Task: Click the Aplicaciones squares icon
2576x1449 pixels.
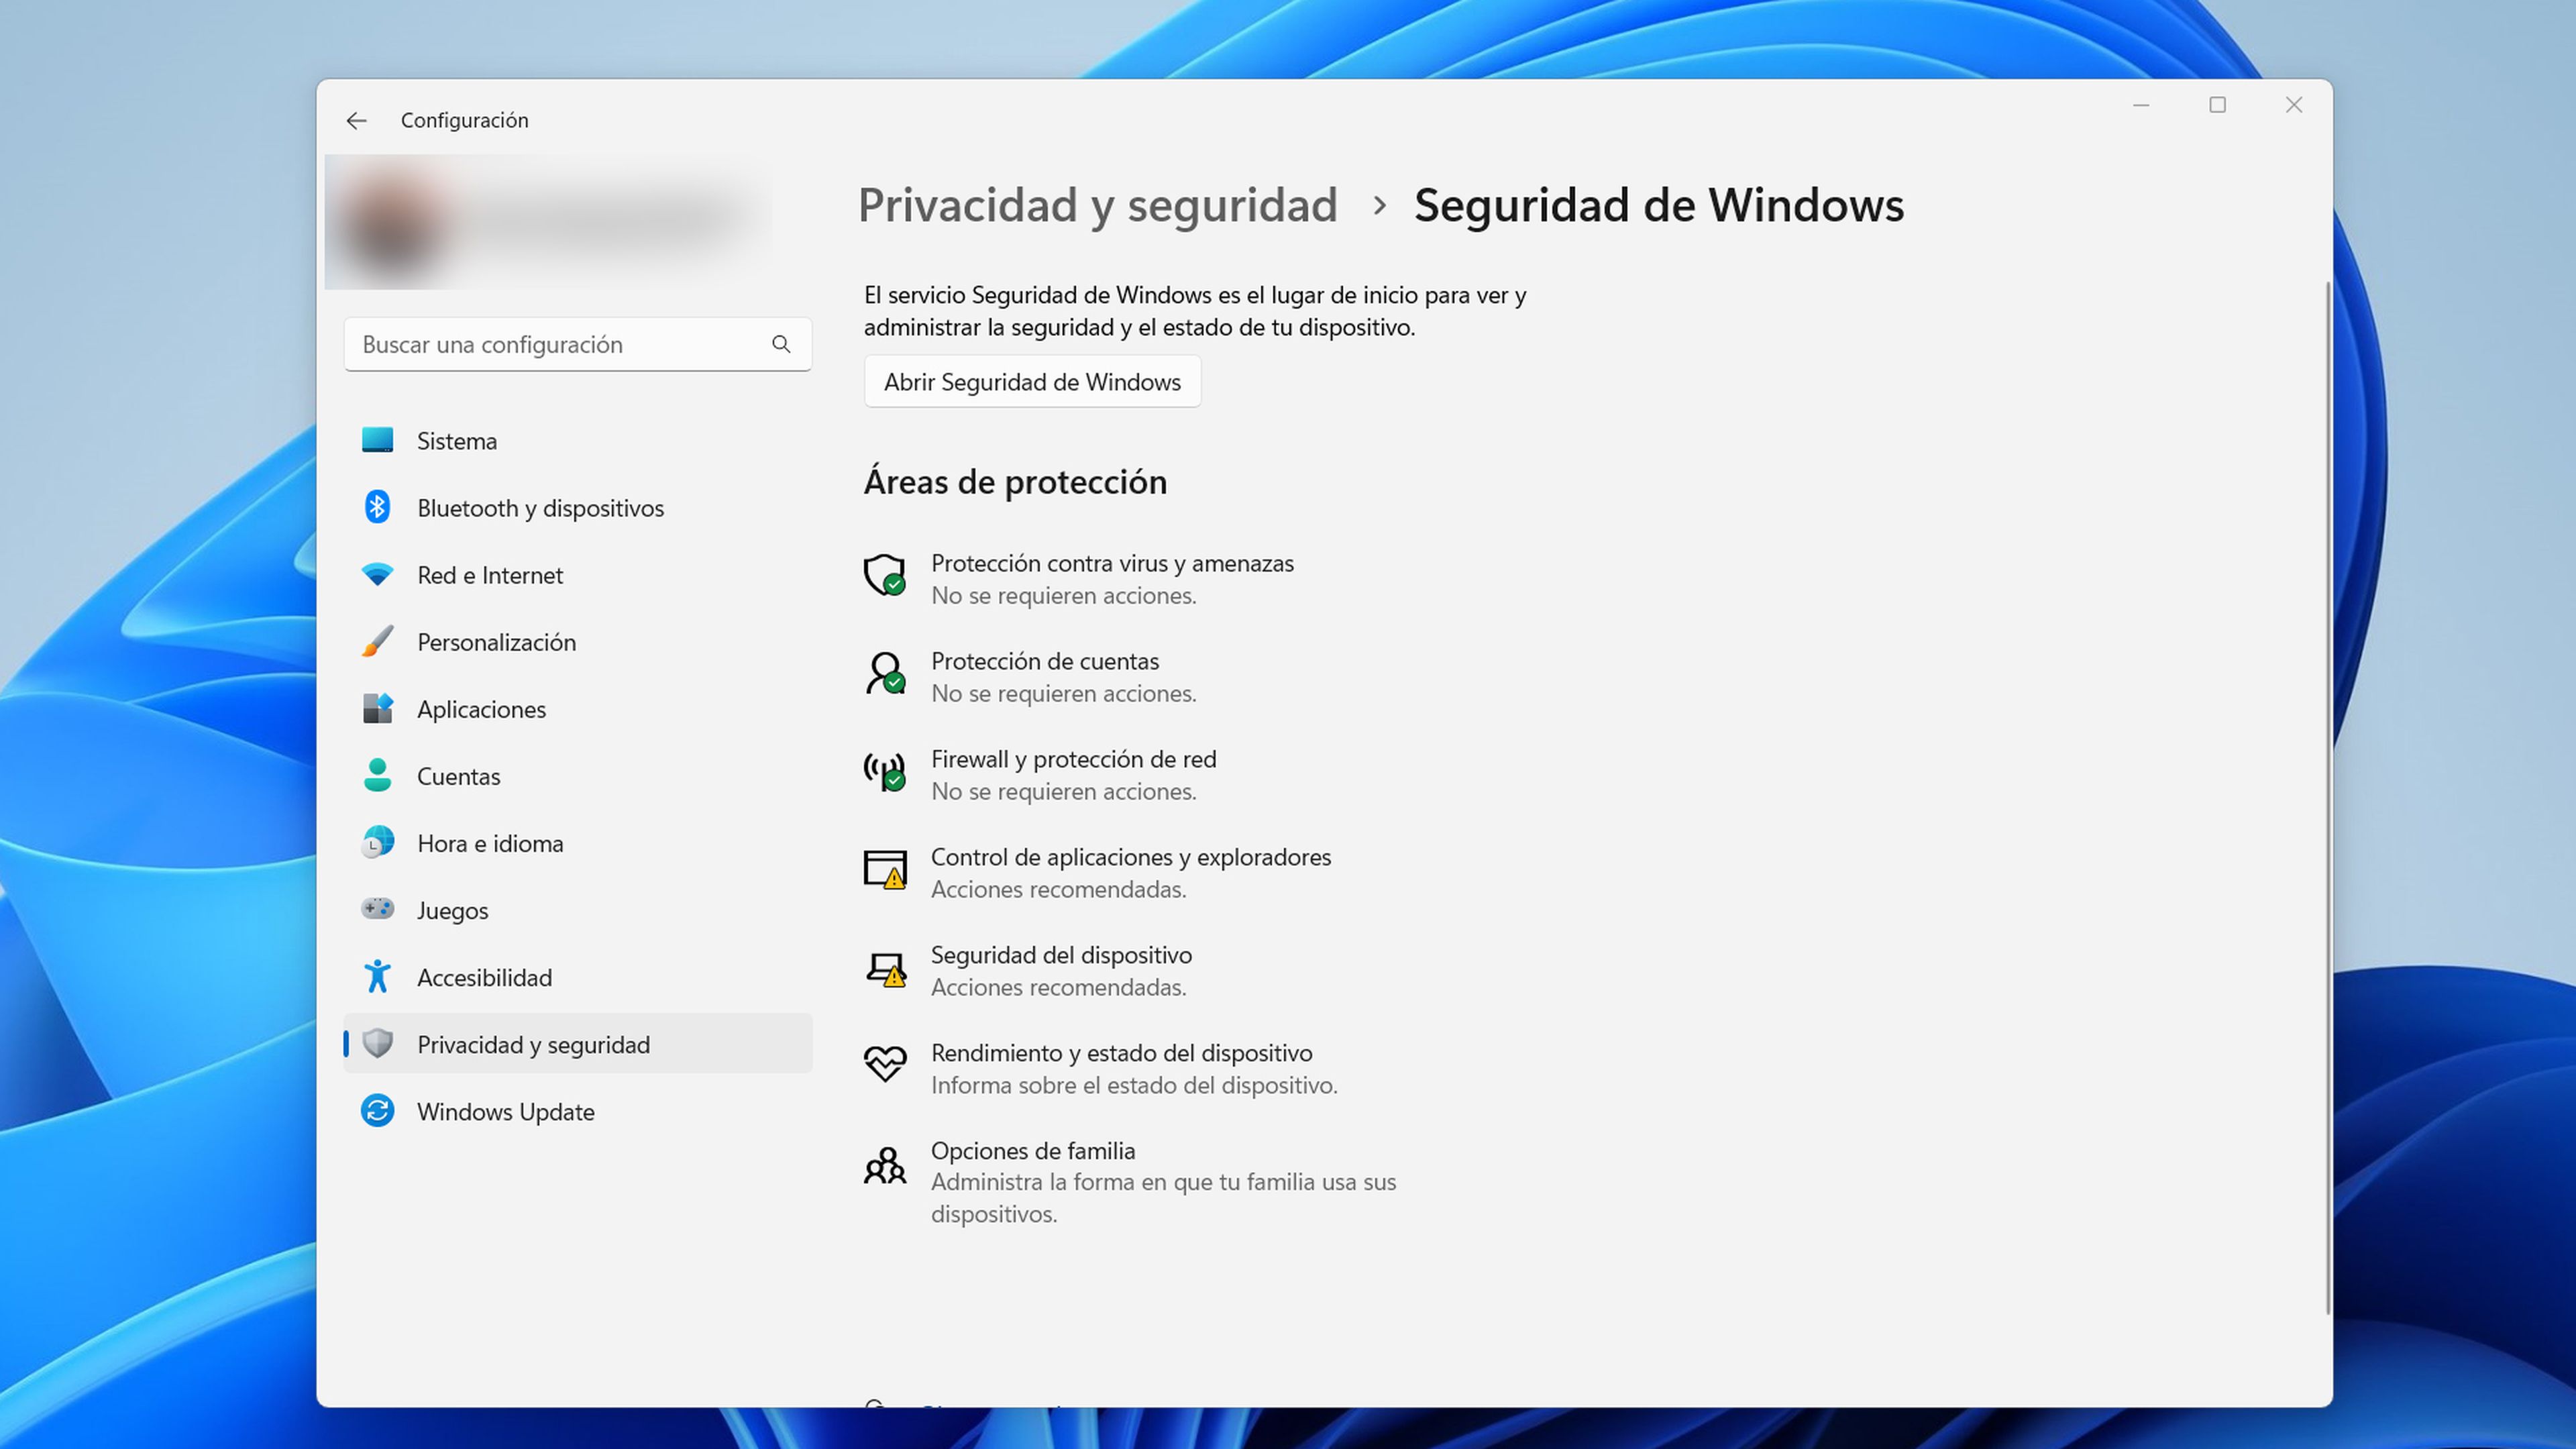Action: 377,709
